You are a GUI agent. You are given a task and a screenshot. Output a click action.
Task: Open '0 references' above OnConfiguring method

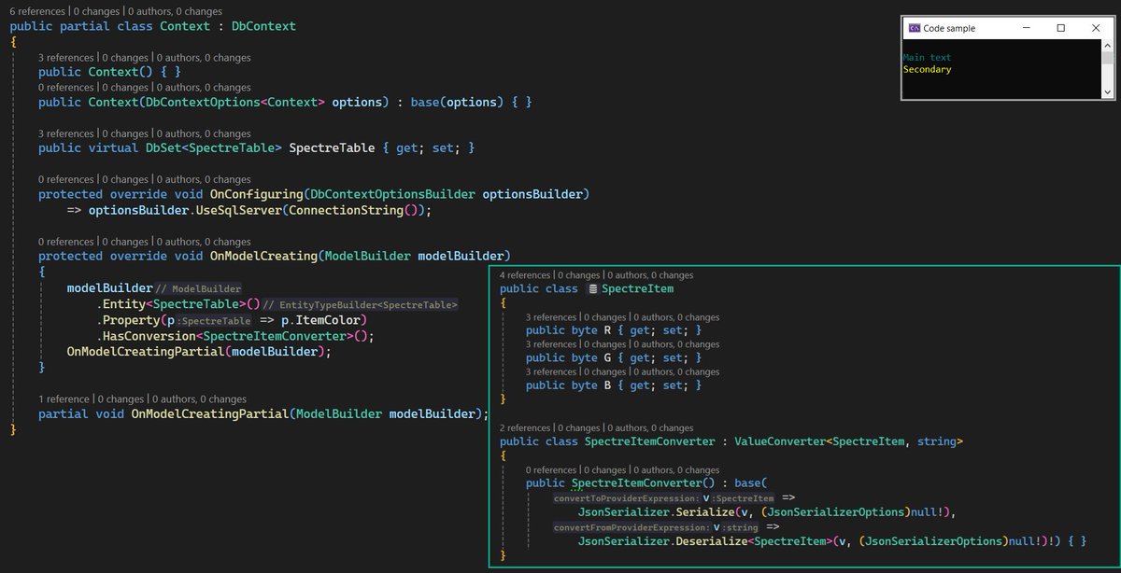66,179
